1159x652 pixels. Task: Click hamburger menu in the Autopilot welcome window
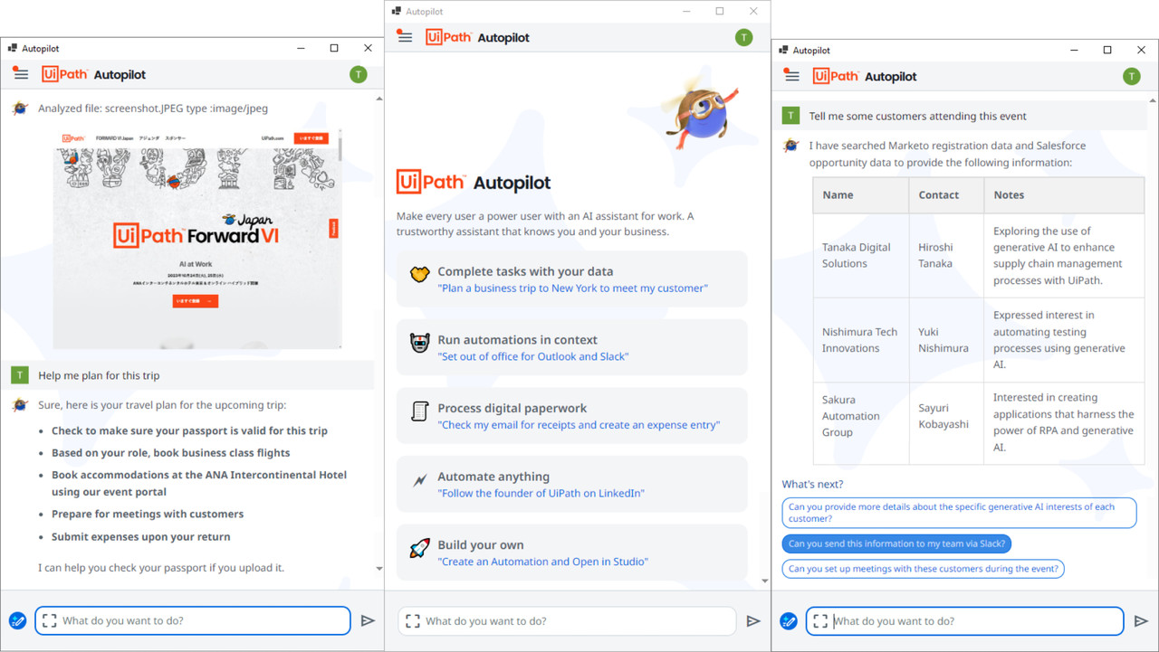point(405,37)
